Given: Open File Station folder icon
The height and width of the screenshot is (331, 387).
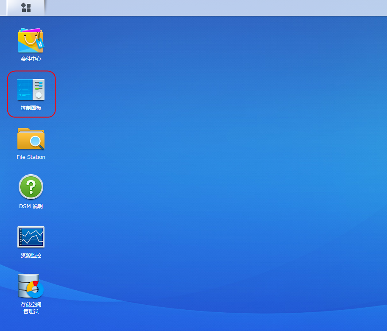Looking at the screenshot, I should pyautogui.click(x=31, y=139).
